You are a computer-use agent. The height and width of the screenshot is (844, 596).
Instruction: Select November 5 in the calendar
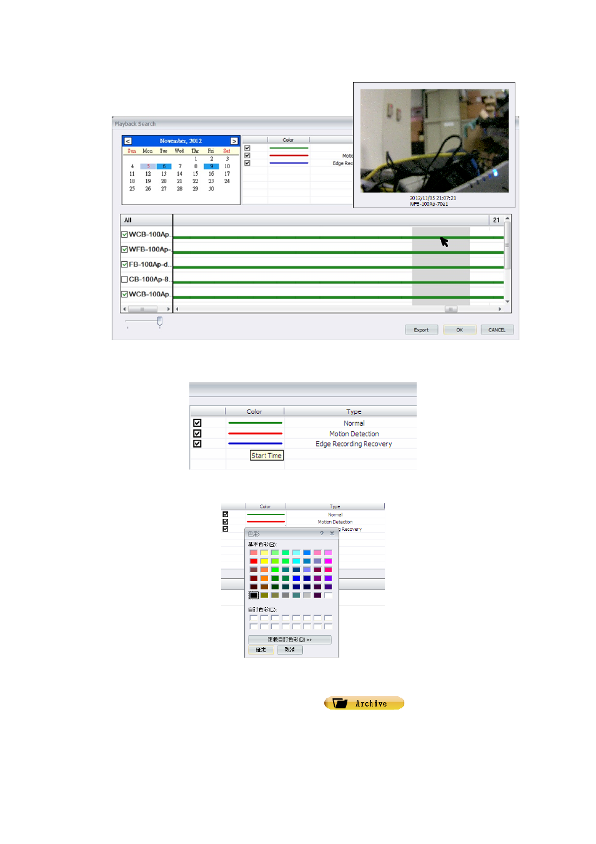tap(148, 166)
